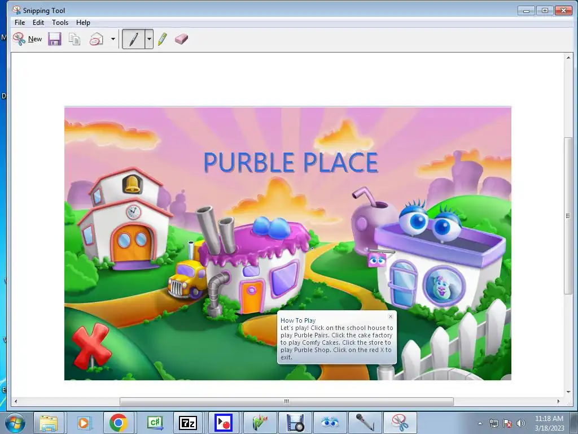Viewport: 578px width, 434px height.
Task: Open the green flag taskbar icon
Action: pyautogui.click(x=260, y=423)
